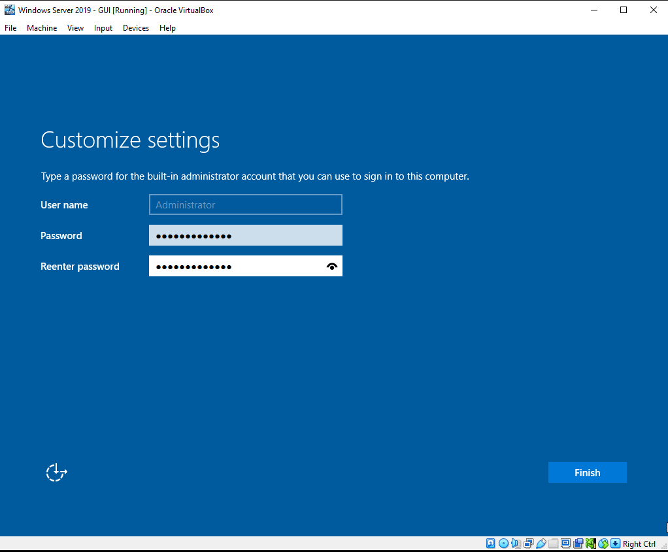Click the shared folders status icon
This screenshot has width=668, height=552.
[554, 544]
